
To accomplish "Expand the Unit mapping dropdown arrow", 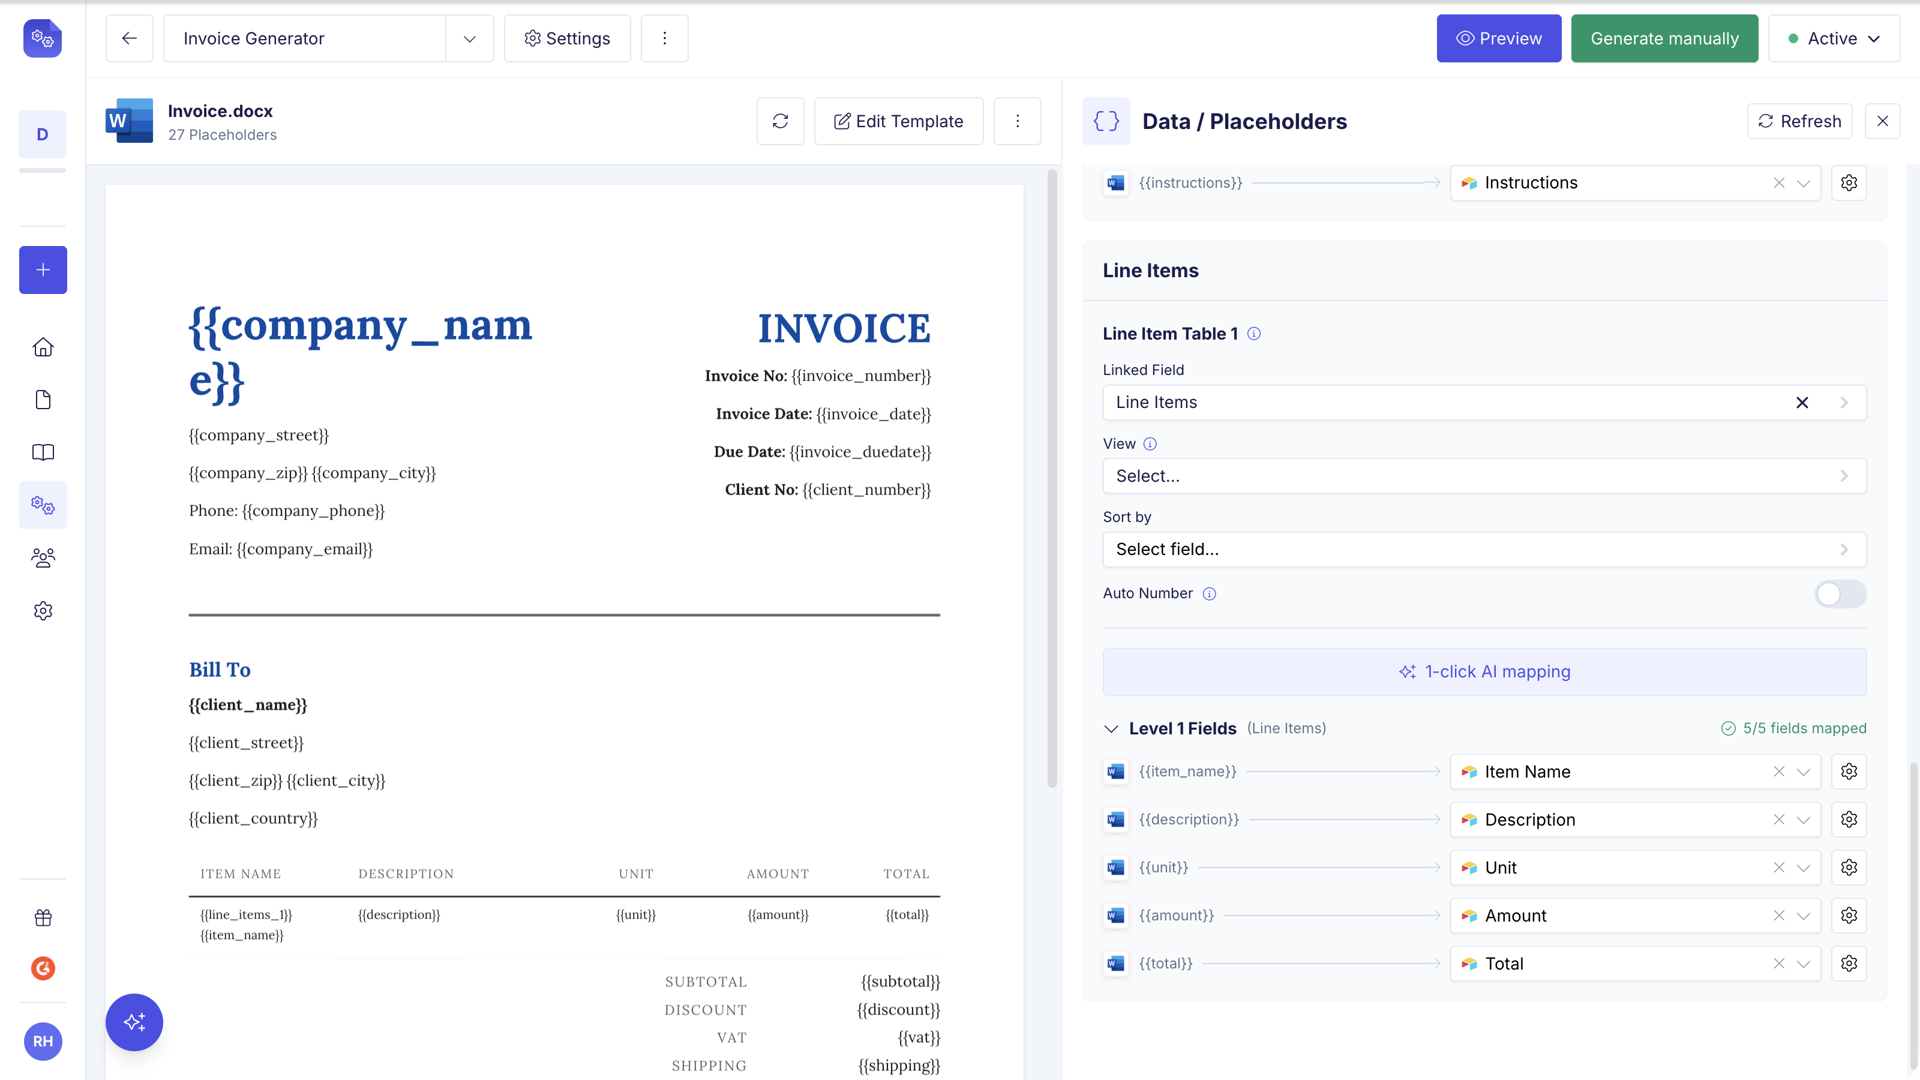I will click(x=1803, y=868).
